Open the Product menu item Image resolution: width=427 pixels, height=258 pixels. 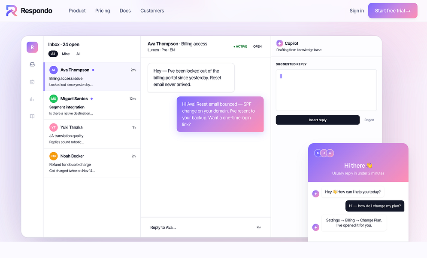coord(77,11)
